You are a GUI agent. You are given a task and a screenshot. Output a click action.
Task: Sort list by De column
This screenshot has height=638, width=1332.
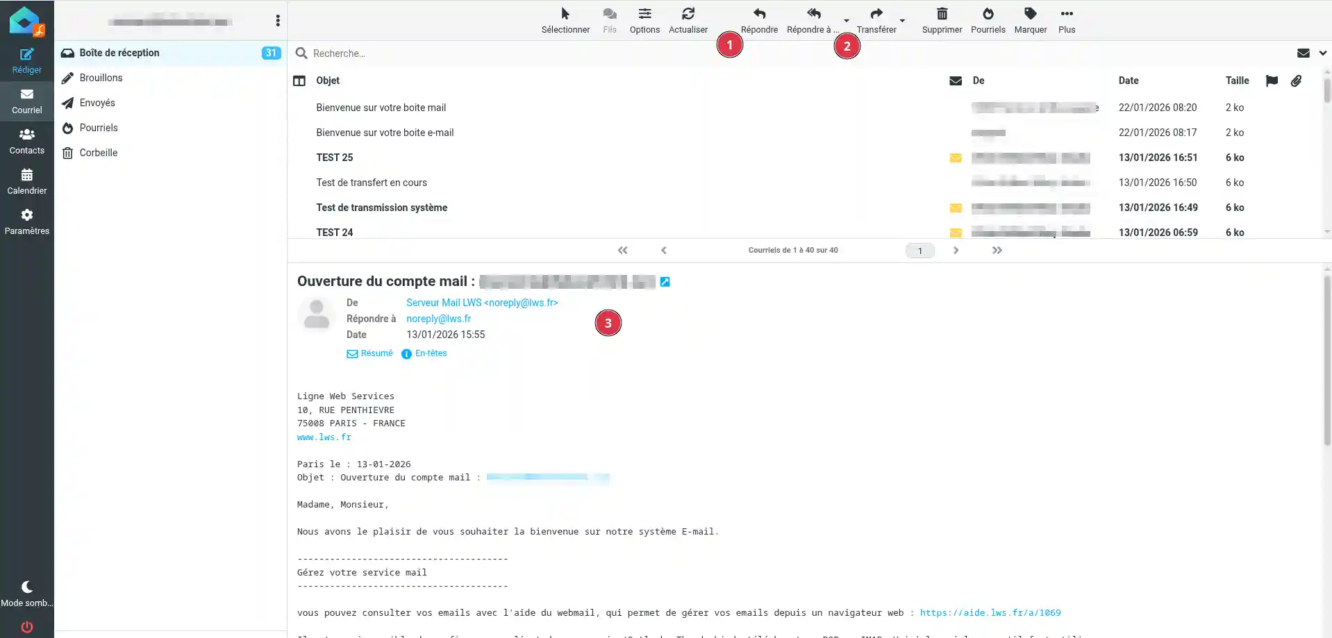(x=979, y=81)
